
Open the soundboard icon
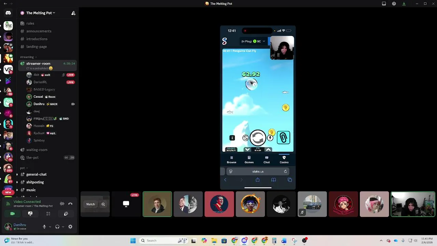coord(66,214)
